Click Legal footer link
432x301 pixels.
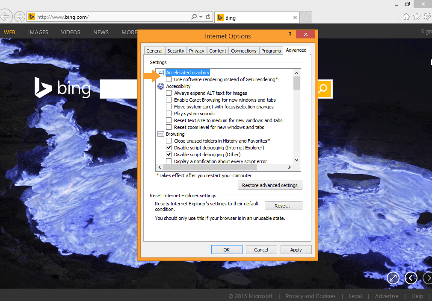click(x=355, y=296)
